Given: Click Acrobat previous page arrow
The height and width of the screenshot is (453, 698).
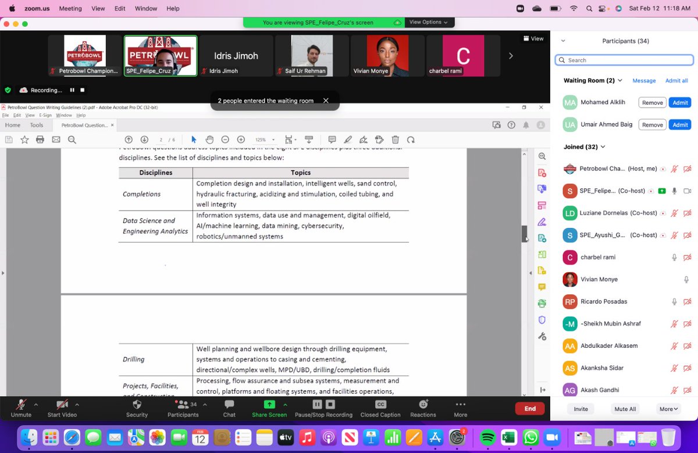Looking at the screenshot, I should pyautogui.click(x=129, y=140).
